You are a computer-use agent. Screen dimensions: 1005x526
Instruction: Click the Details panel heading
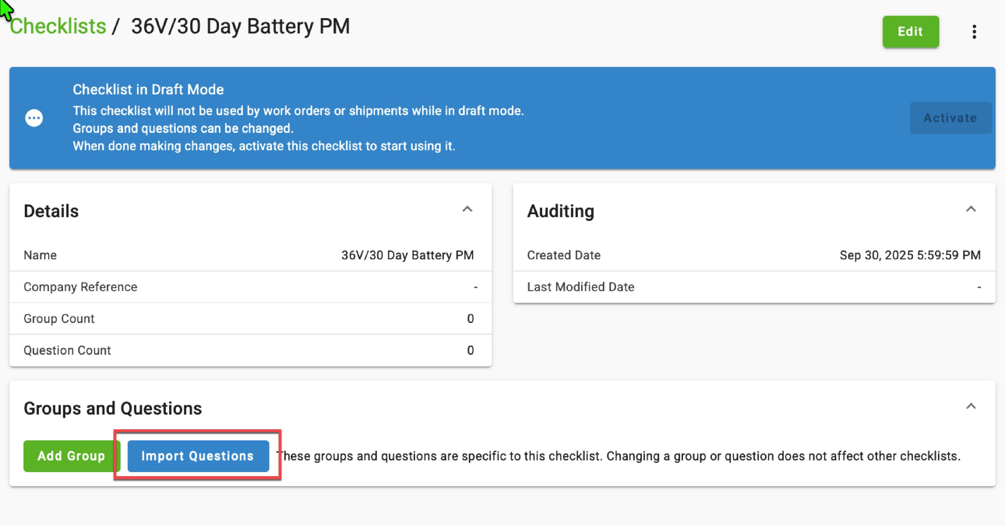[x=51, y=211]
